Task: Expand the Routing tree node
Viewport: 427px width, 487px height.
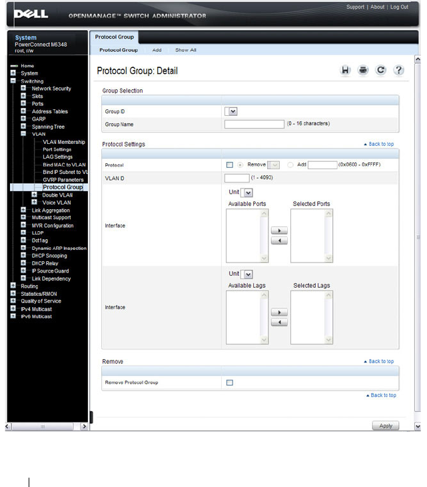Action: (x=13, y=285)
